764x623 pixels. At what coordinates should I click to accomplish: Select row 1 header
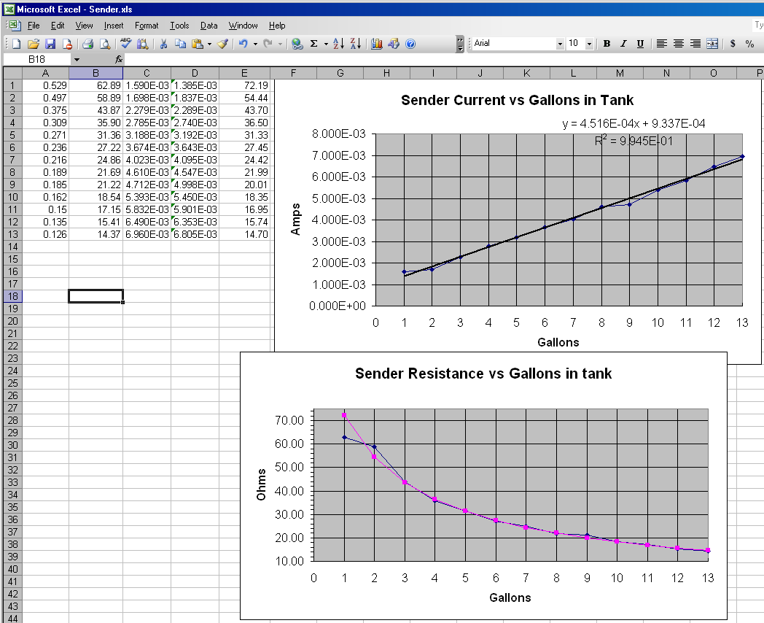pos(12,85)
